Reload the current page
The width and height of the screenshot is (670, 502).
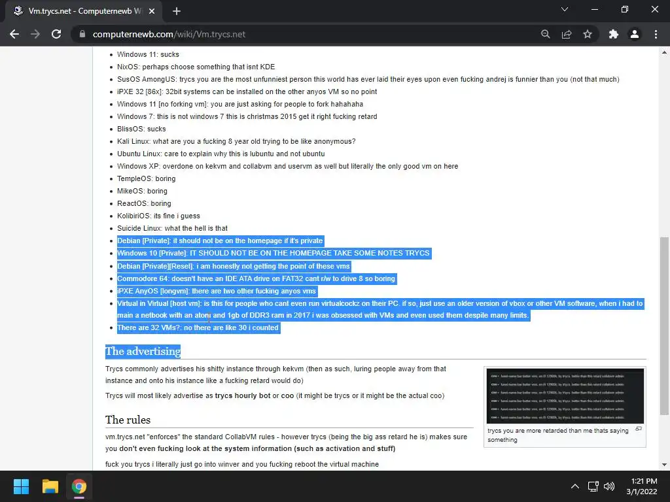point(56,34)
